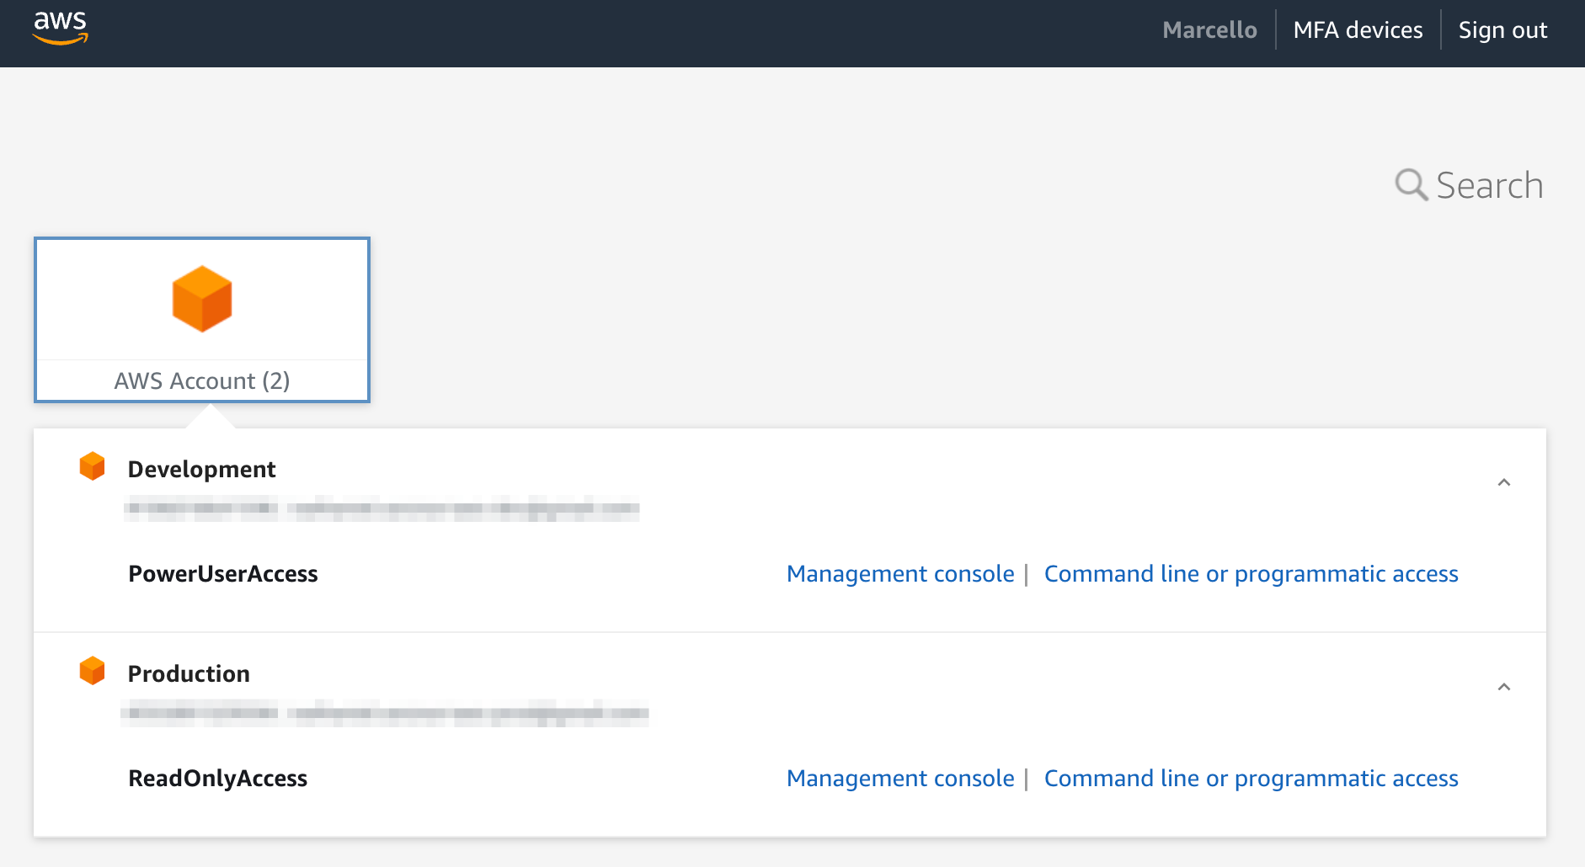Get command line access for PowerUserAccess
The image size is (1585, 867).
1251,574
